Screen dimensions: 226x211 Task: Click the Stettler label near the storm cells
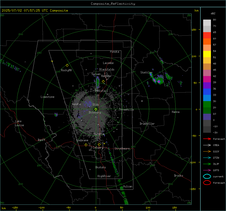coord(146,73)
